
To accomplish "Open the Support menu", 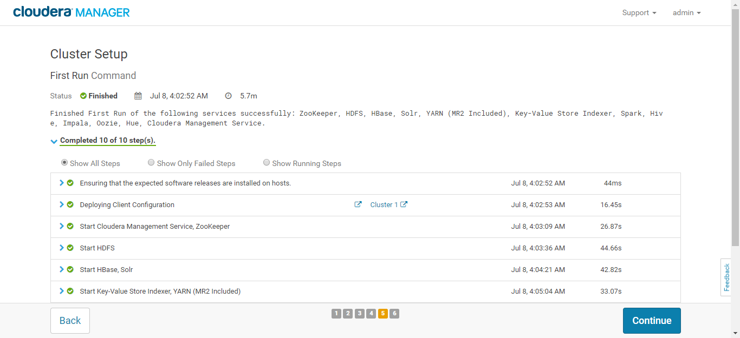I will point(639,12).
